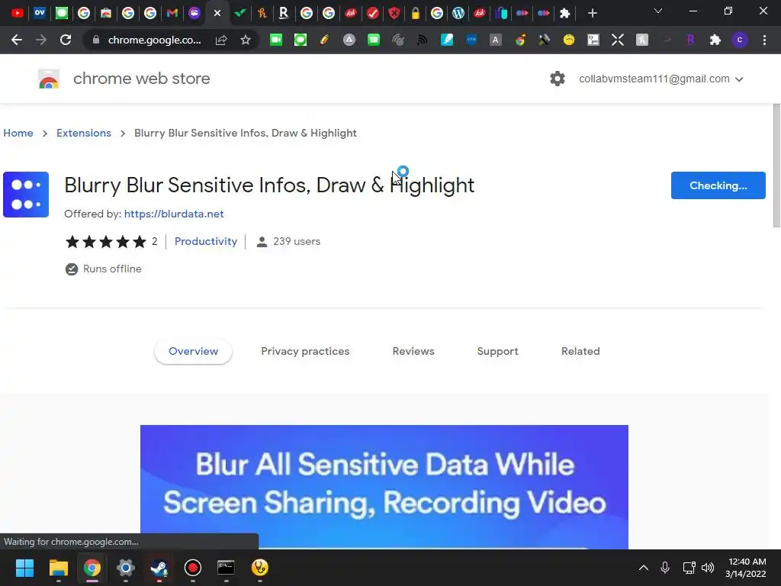Click the address bar showing chrome.google.co...
Viewport: 781px width, 586px height.
pos(154,40)
